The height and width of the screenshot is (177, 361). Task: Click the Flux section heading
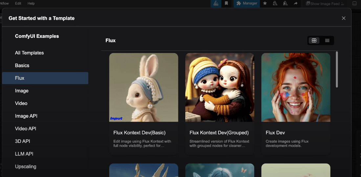click(110, 40)
